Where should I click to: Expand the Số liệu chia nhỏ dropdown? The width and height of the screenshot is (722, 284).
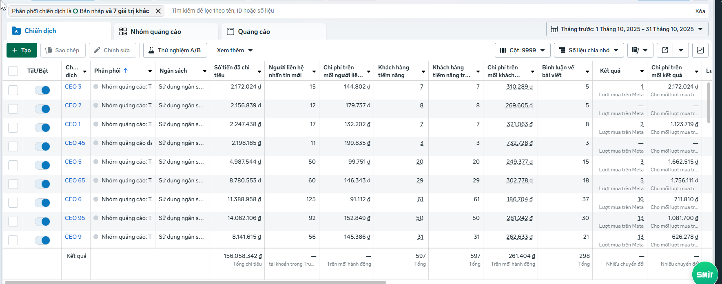(x=589, y=50)
